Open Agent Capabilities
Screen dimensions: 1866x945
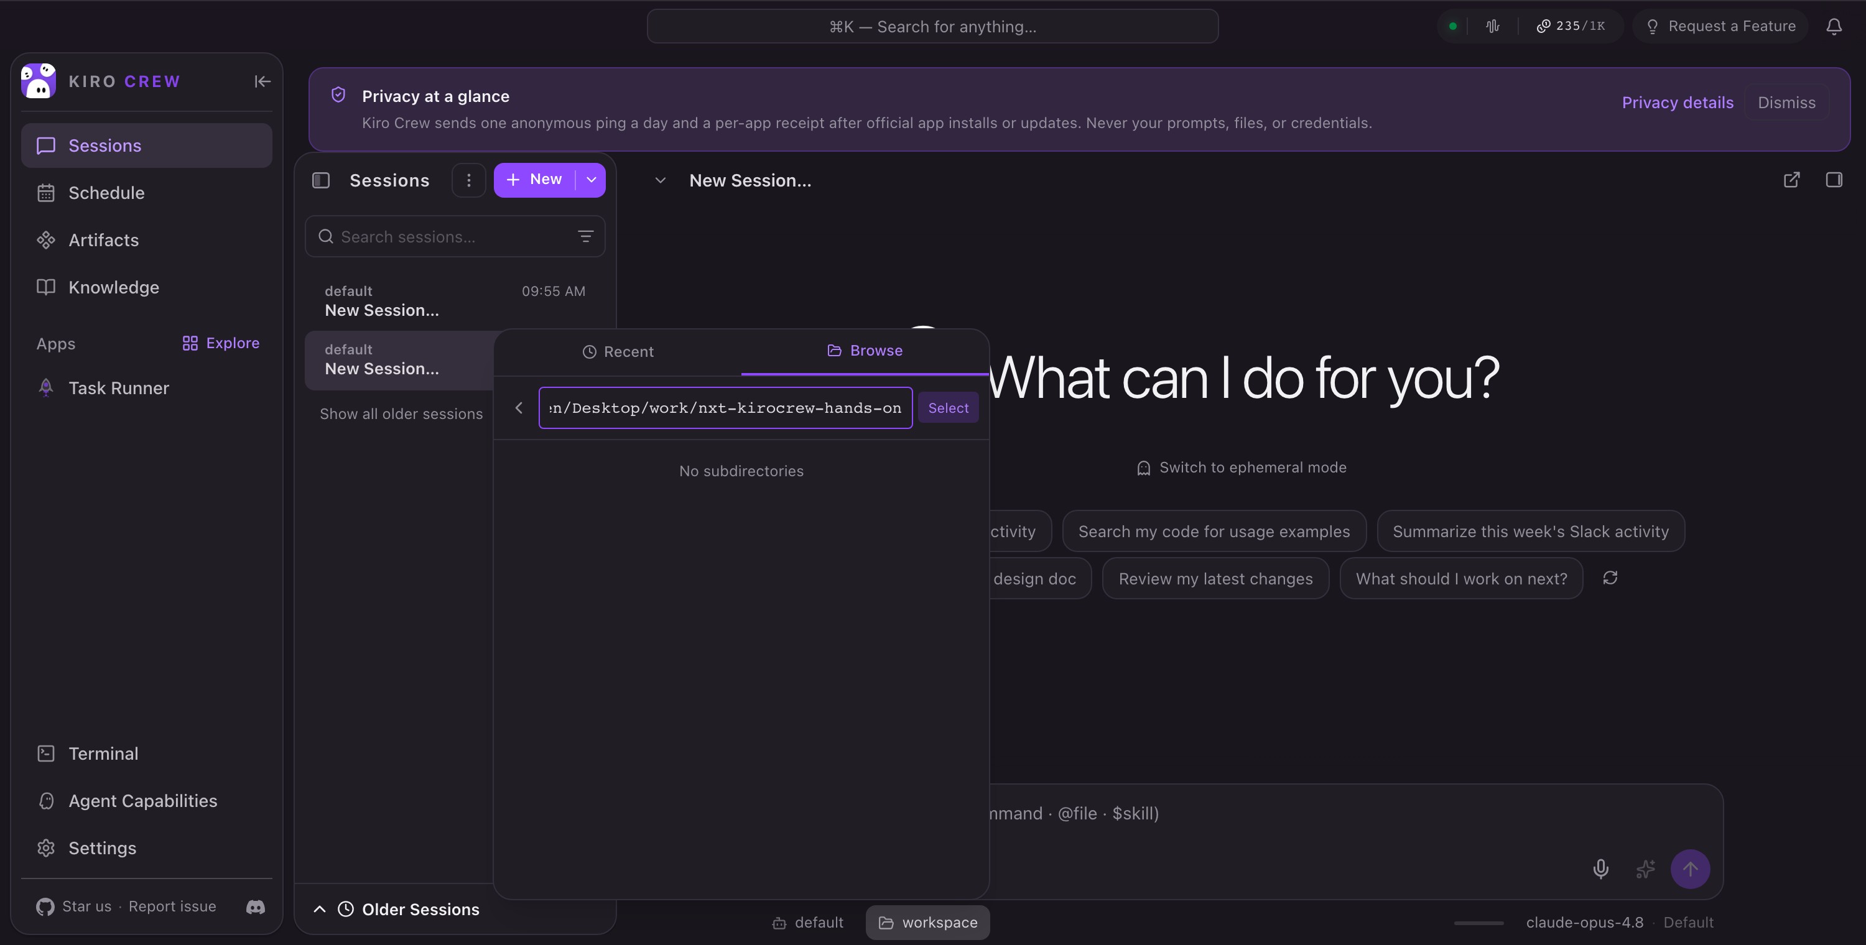(x=146, y=801)
